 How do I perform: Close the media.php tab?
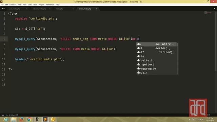(73, 9)
